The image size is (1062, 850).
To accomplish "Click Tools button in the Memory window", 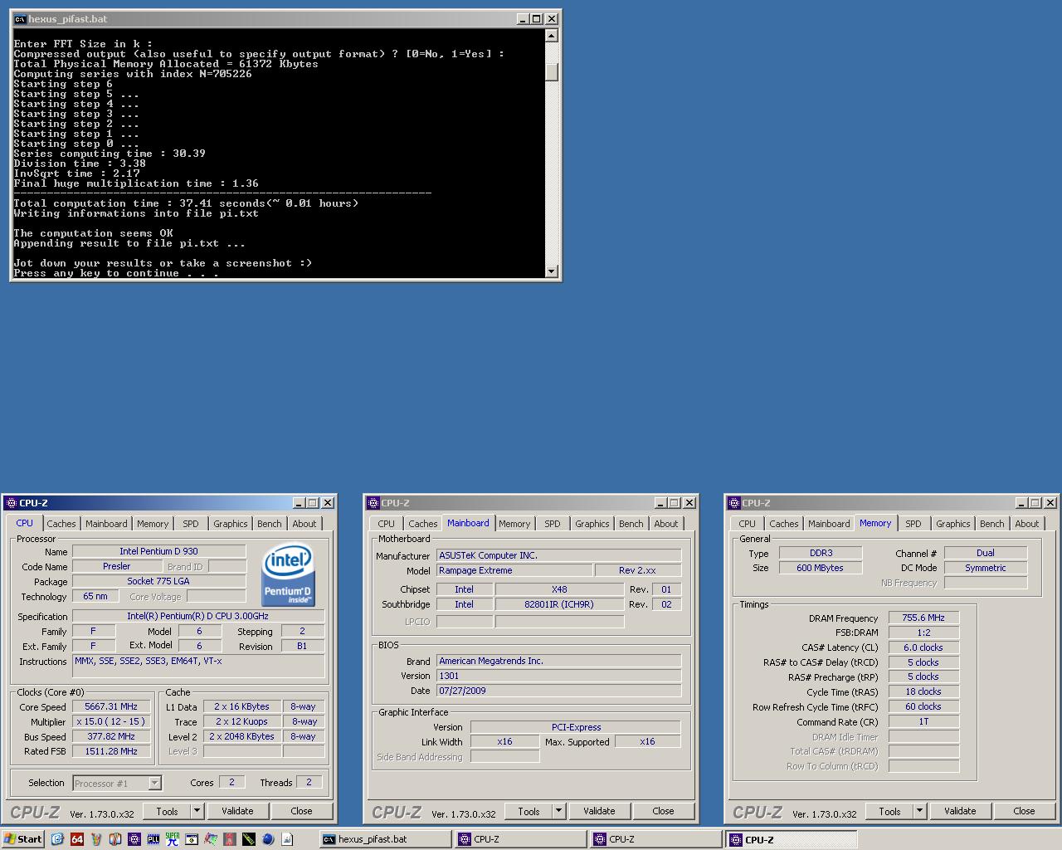I will (x=889, y=811).
